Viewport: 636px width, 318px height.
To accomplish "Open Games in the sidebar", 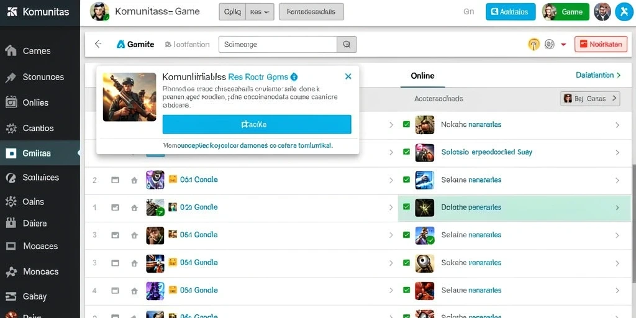I will [40, 51].
